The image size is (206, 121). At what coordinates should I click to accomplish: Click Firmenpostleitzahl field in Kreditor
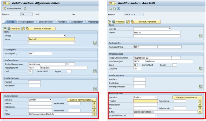coord(139,87)
